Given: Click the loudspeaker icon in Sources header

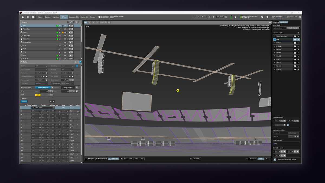Looking at the screenshot, I should (x=70, y=22).
